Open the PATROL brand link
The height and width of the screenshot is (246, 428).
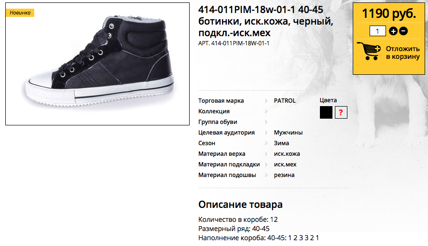tap(285, 101)
